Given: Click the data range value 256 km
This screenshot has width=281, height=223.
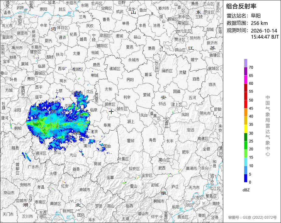Looking at the screenshot, I should point(259,23).
